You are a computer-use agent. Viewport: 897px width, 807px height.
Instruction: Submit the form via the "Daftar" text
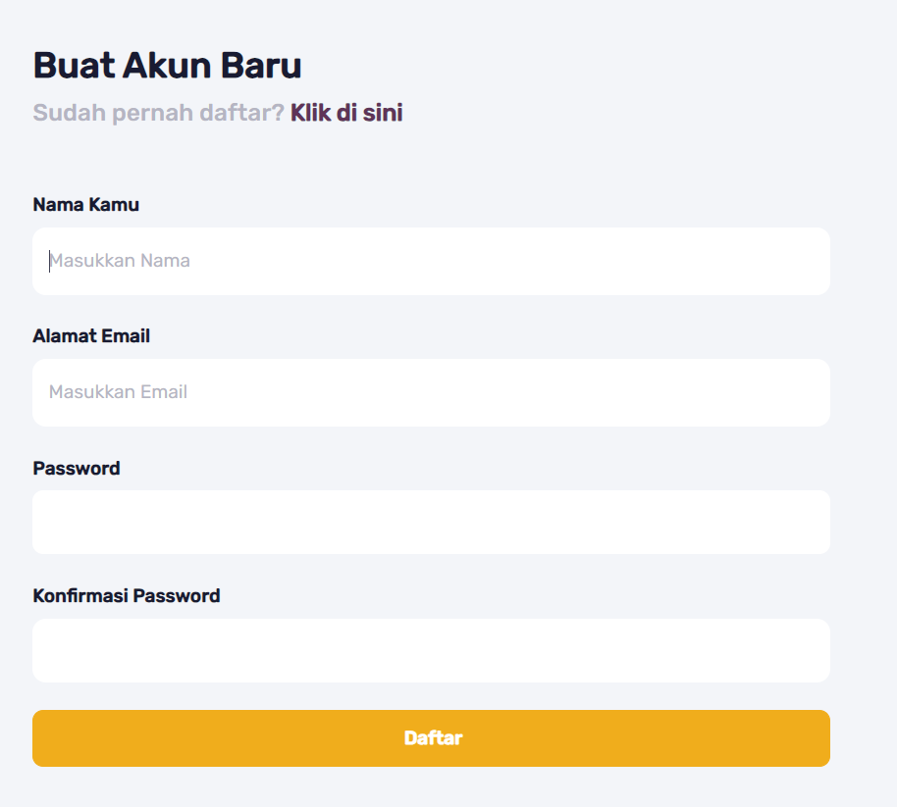(433, 738)
